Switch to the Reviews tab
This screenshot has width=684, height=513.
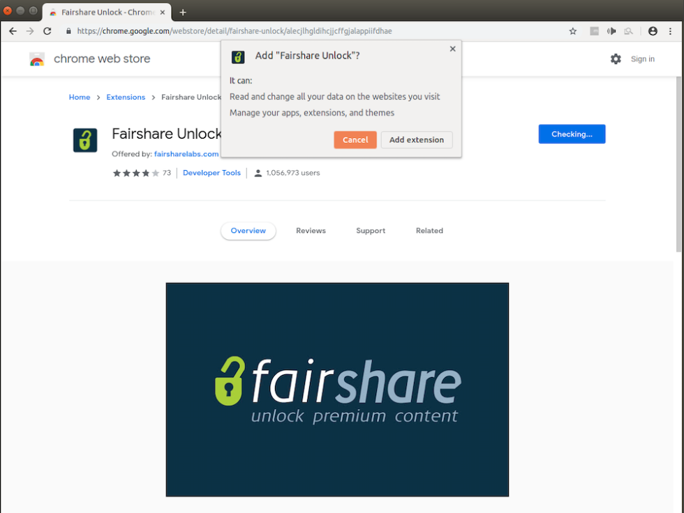point(311,231)
